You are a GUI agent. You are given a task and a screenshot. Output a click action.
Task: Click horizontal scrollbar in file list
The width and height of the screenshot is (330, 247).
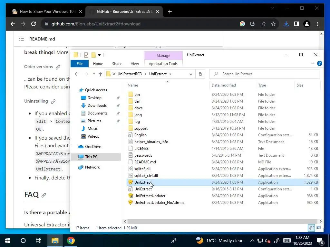222,221
